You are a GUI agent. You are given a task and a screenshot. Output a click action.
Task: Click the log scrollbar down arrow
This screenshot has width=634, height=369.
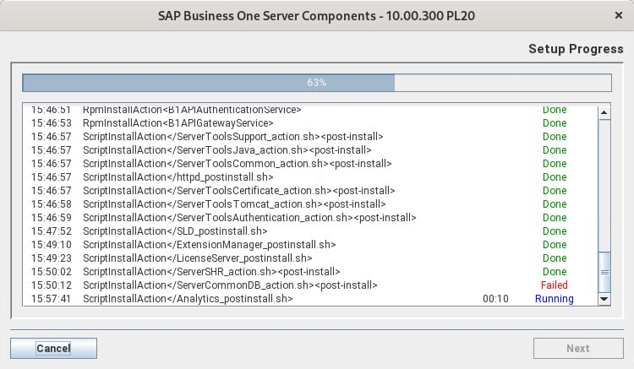[604, 298]
